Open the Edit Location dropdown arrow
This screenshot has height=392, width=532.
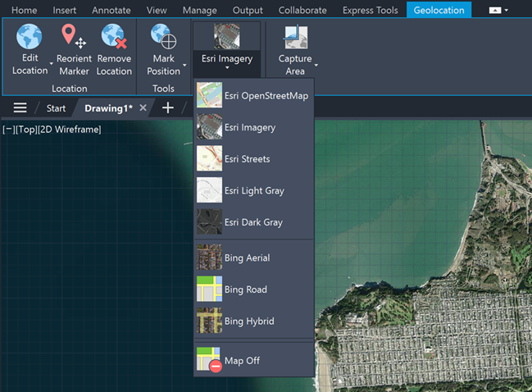pos(52,62)
